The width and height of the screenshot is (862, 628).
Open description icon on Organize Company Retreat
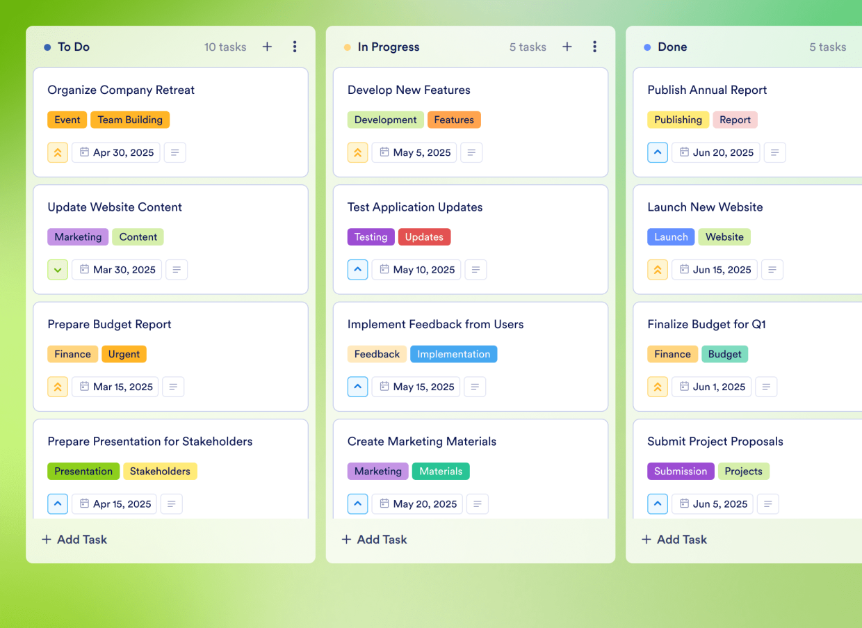pos(175,152)
